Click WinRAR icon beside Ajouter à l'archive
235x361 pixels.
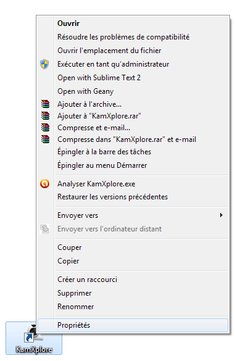[46, 104]
